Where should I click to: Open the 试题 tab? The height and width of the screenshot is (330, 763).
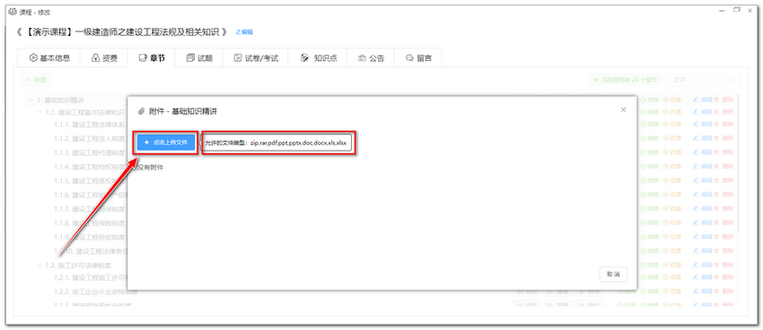[199, 57]
